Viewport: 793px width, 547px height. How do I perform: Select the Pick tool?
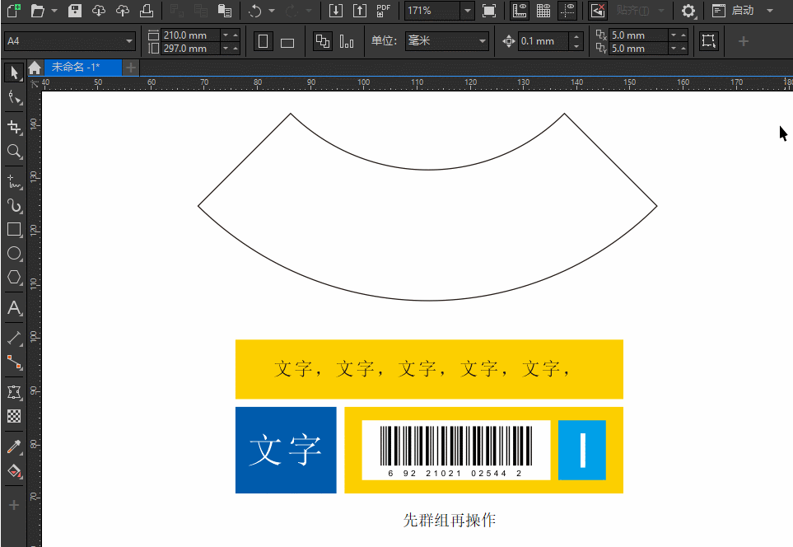pos(14,72)
